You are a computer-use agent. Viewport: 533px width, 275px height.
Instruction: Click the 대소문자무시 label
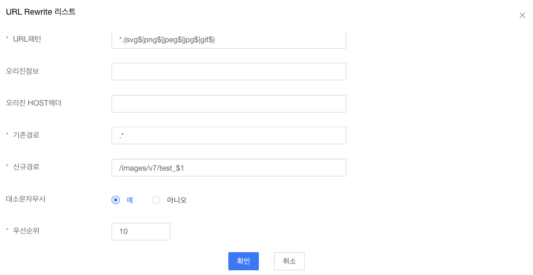(26, 199)
